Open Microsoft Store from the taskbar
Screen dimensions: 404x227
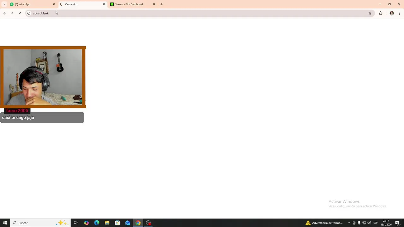[117, 223]
